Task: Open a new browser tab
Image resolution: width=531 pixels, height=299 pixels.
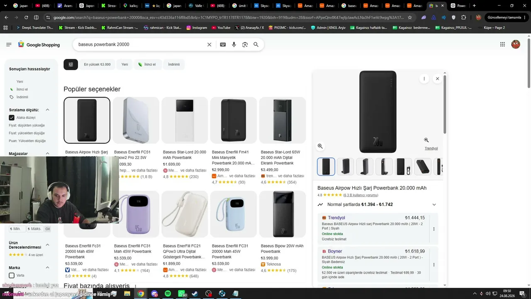Action: pos(474,6)
